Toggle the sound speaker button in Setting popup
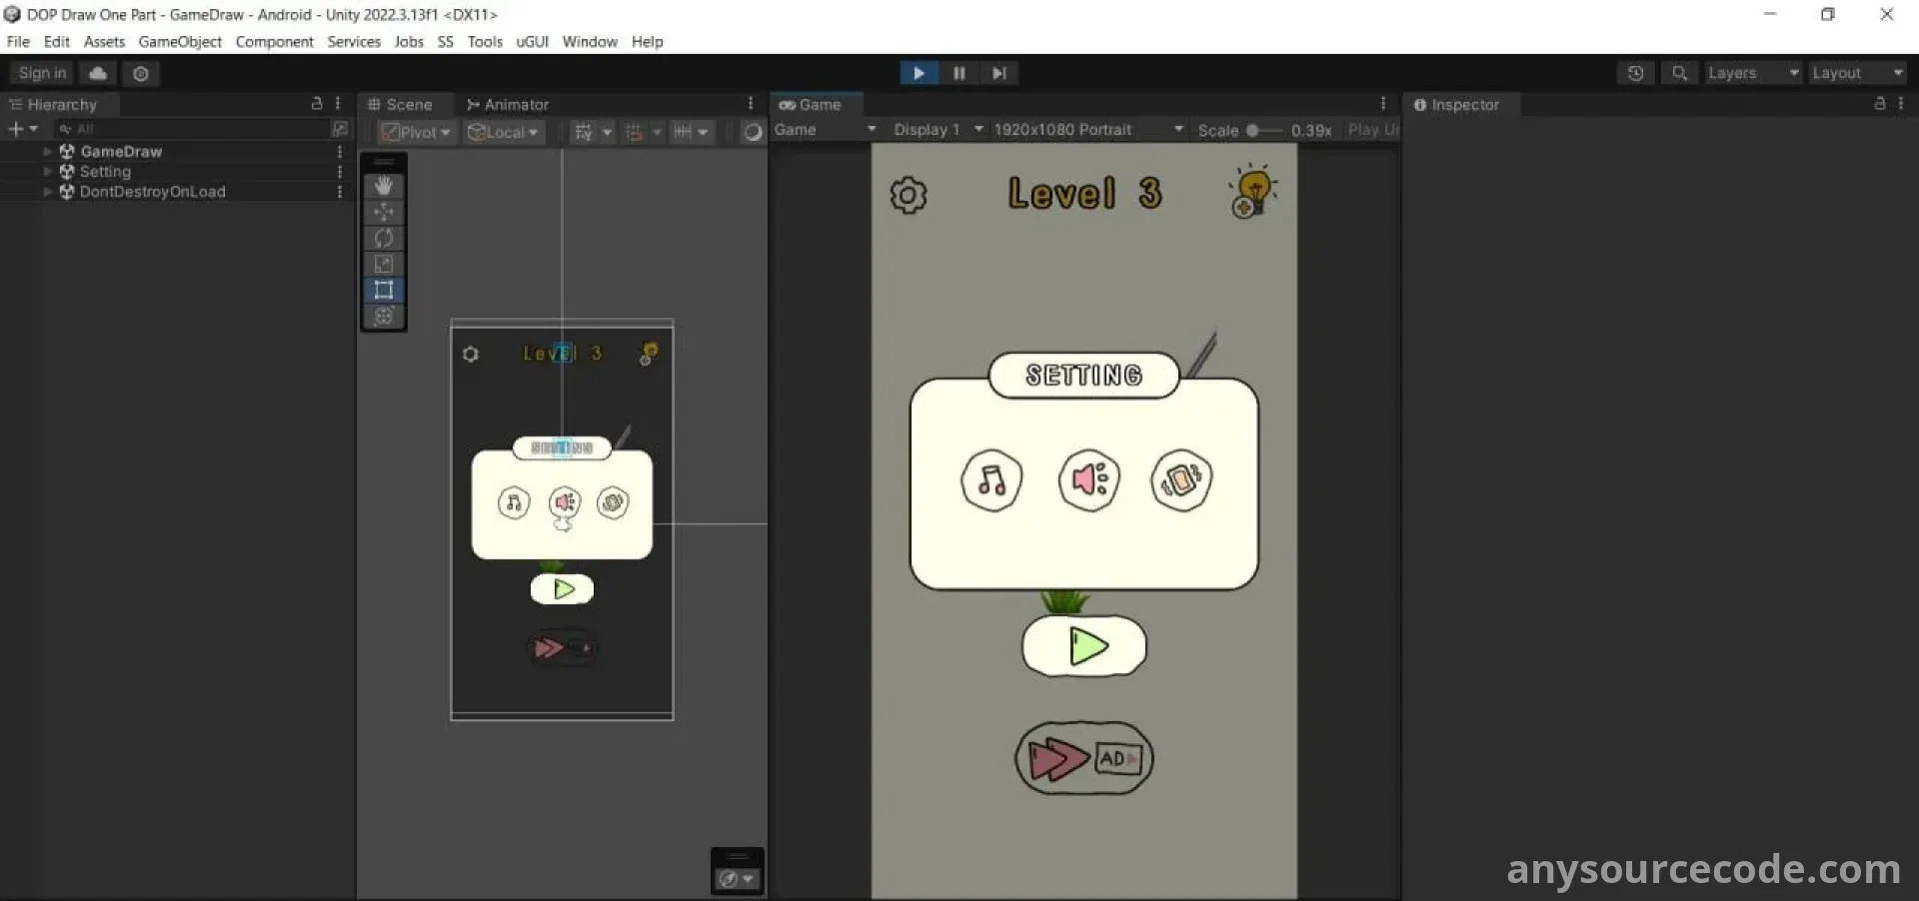This screenshot has height=901, width=1919. point(1088,480)
